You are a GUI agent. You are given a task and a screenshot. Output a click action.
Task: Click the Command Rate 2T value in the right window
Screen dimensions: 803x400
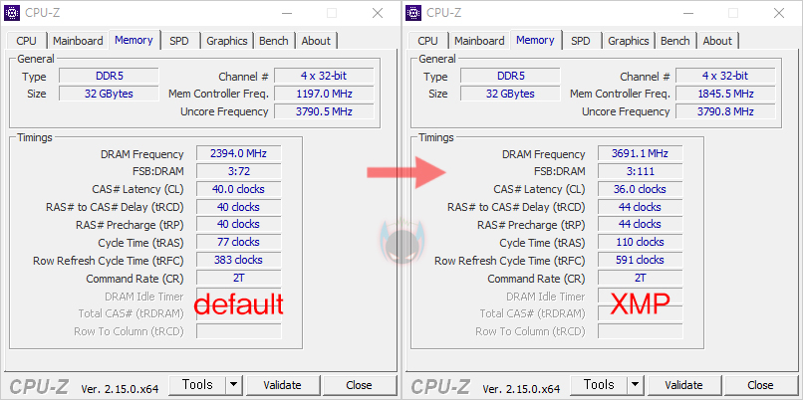(x=641, y=278)
